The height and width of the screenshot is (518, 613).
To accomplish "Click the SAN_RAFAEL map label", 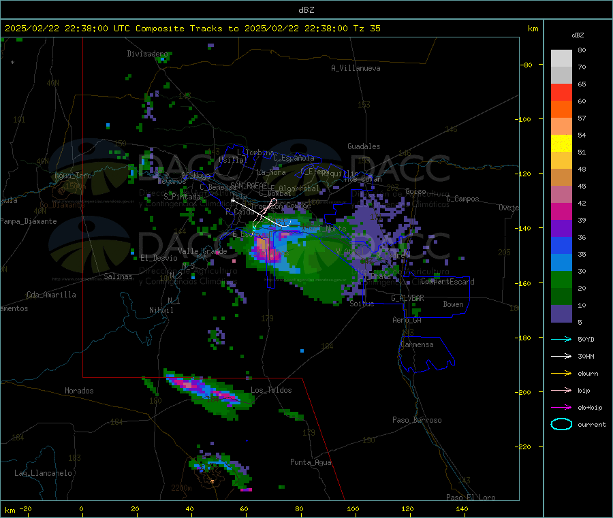I will pyautogui.click(x=250, y=185).
